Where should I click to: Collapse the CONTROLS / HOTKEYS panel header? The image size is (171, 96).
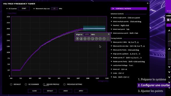(129, 9)
